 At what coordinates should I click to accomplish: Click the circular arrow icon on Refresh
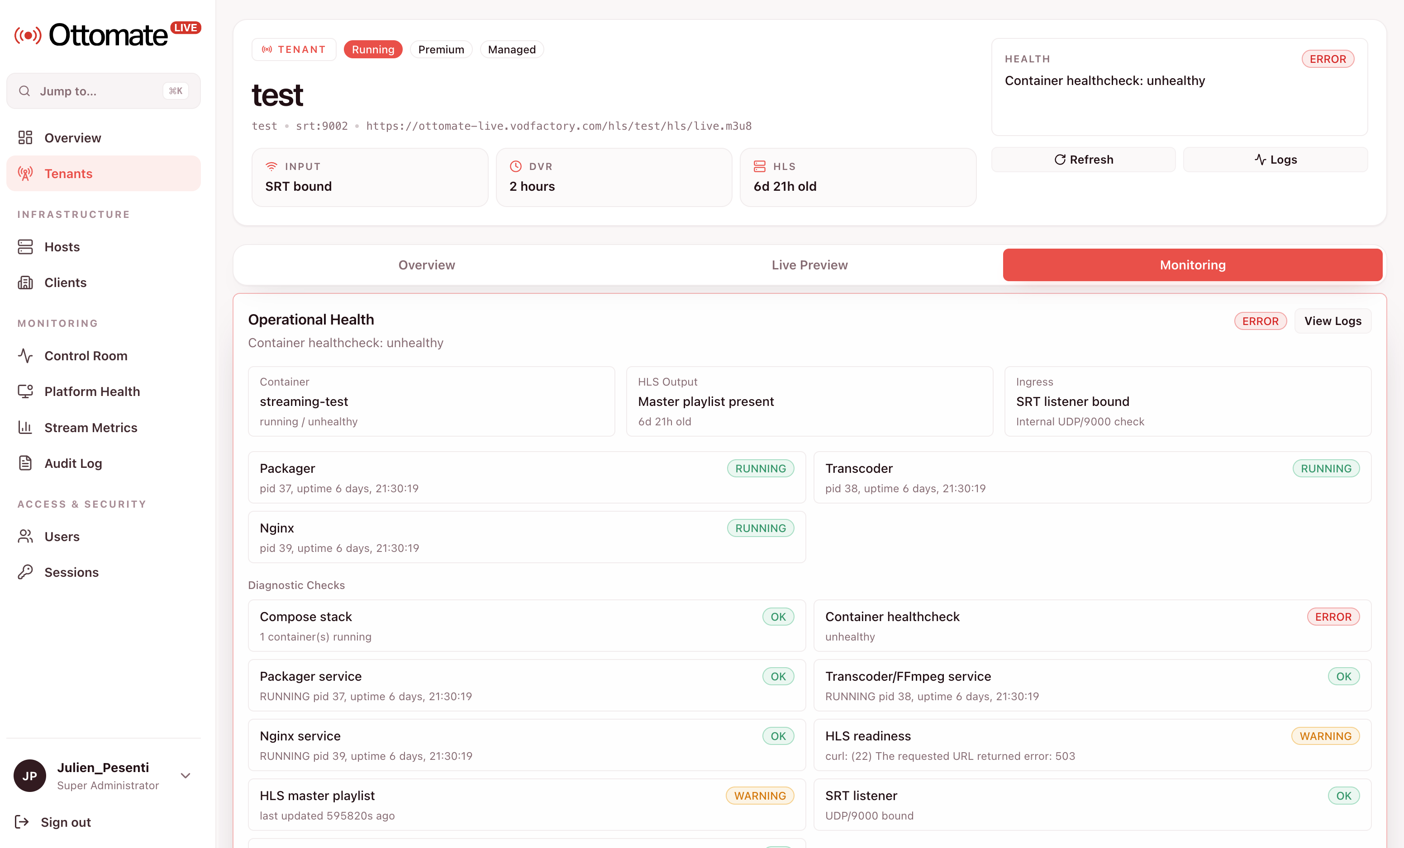pyautogui.click(x=1060, y=160)
